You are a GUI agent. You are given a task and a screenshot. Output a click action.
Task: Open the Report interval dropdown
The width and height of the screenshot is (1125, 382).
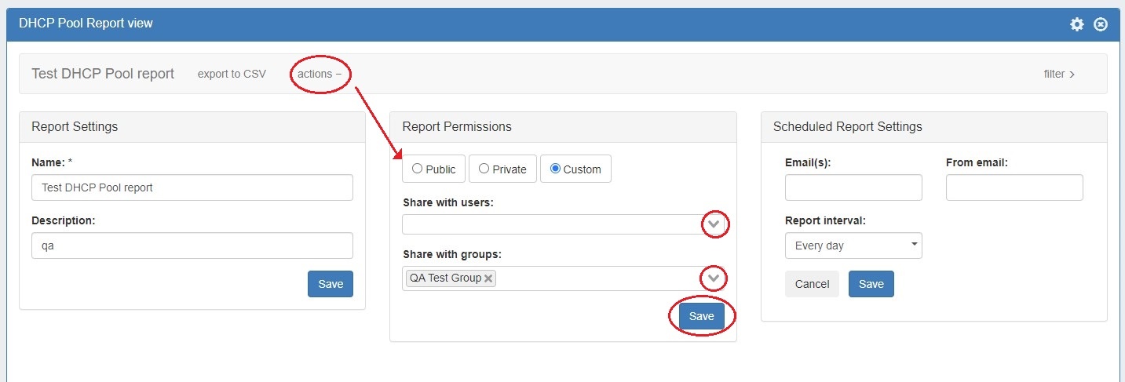[x=853, y=246]
